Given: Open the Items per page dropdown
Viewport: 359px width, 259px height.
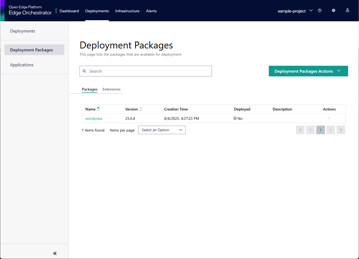Looking at the screenshot, I should tap(162, 130).
